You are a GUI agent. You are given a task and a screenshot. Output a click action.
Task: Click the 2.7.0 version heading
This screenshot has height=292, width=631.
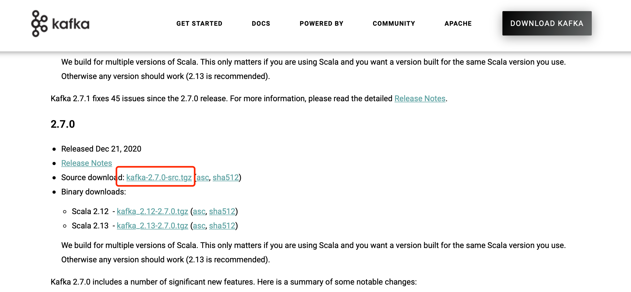63,124
